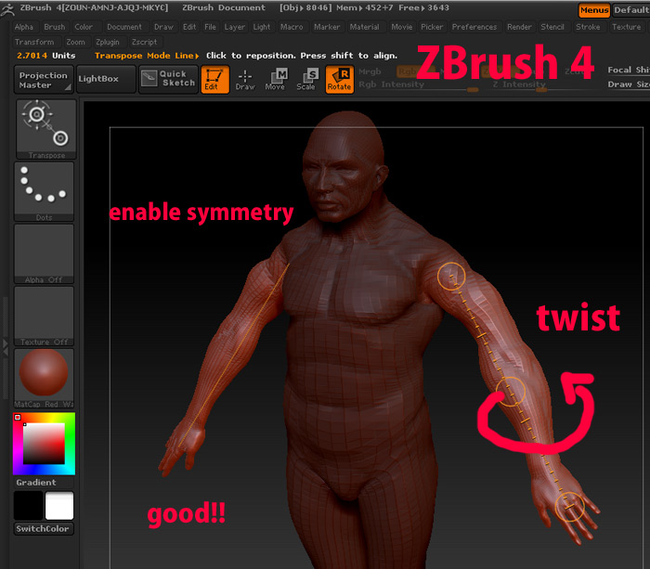The image size is (650, 569).
Task: Open the Transform menu
Action: pos(34,42)
